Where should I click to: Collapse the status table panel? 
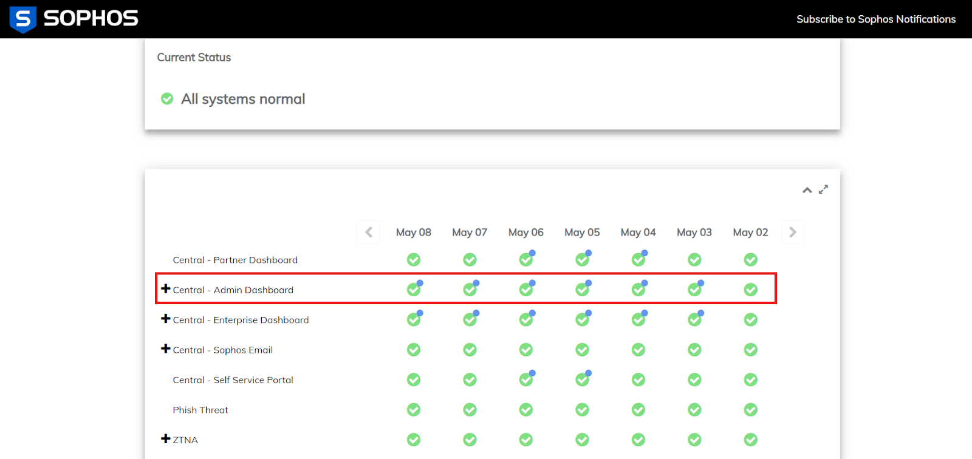click(807, 190)
